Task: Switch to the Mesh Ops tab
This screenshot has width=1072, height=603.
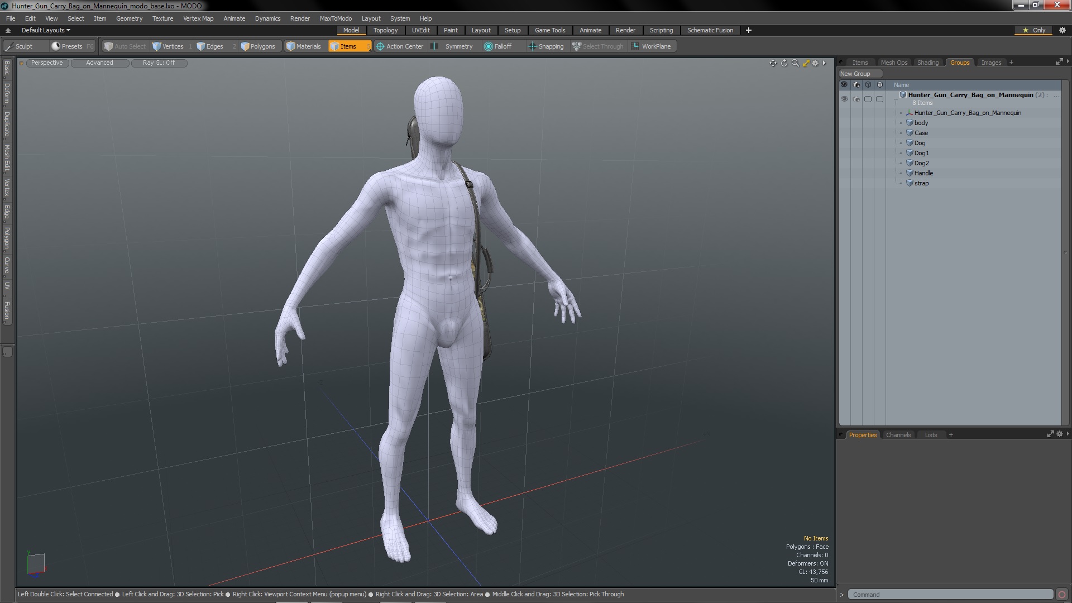Action: coord(894,63)
